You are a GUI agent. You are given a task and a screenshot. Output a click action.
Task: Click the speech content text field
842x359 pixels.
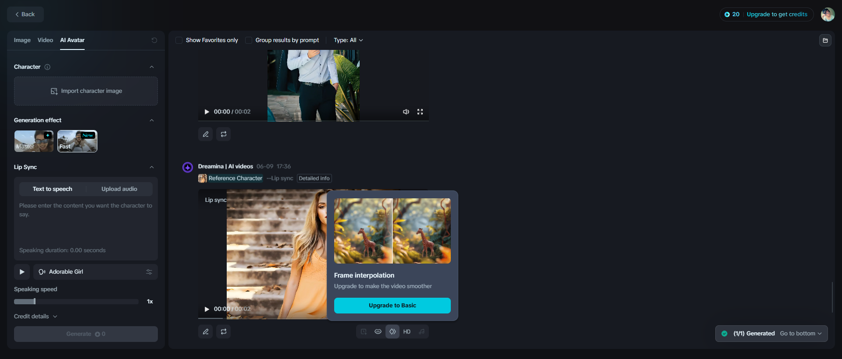point(86,223)
